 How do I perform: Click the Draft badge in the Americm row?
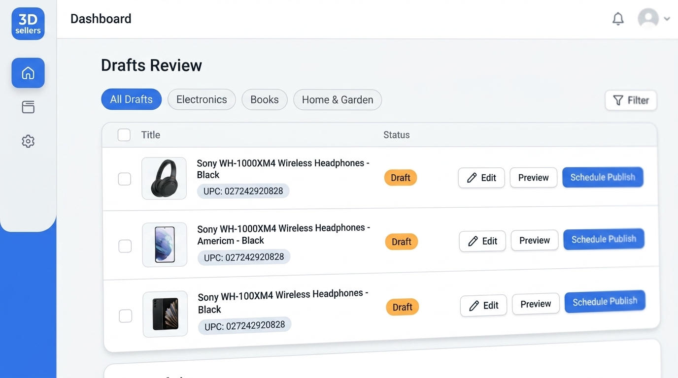(x=402, y=242)
